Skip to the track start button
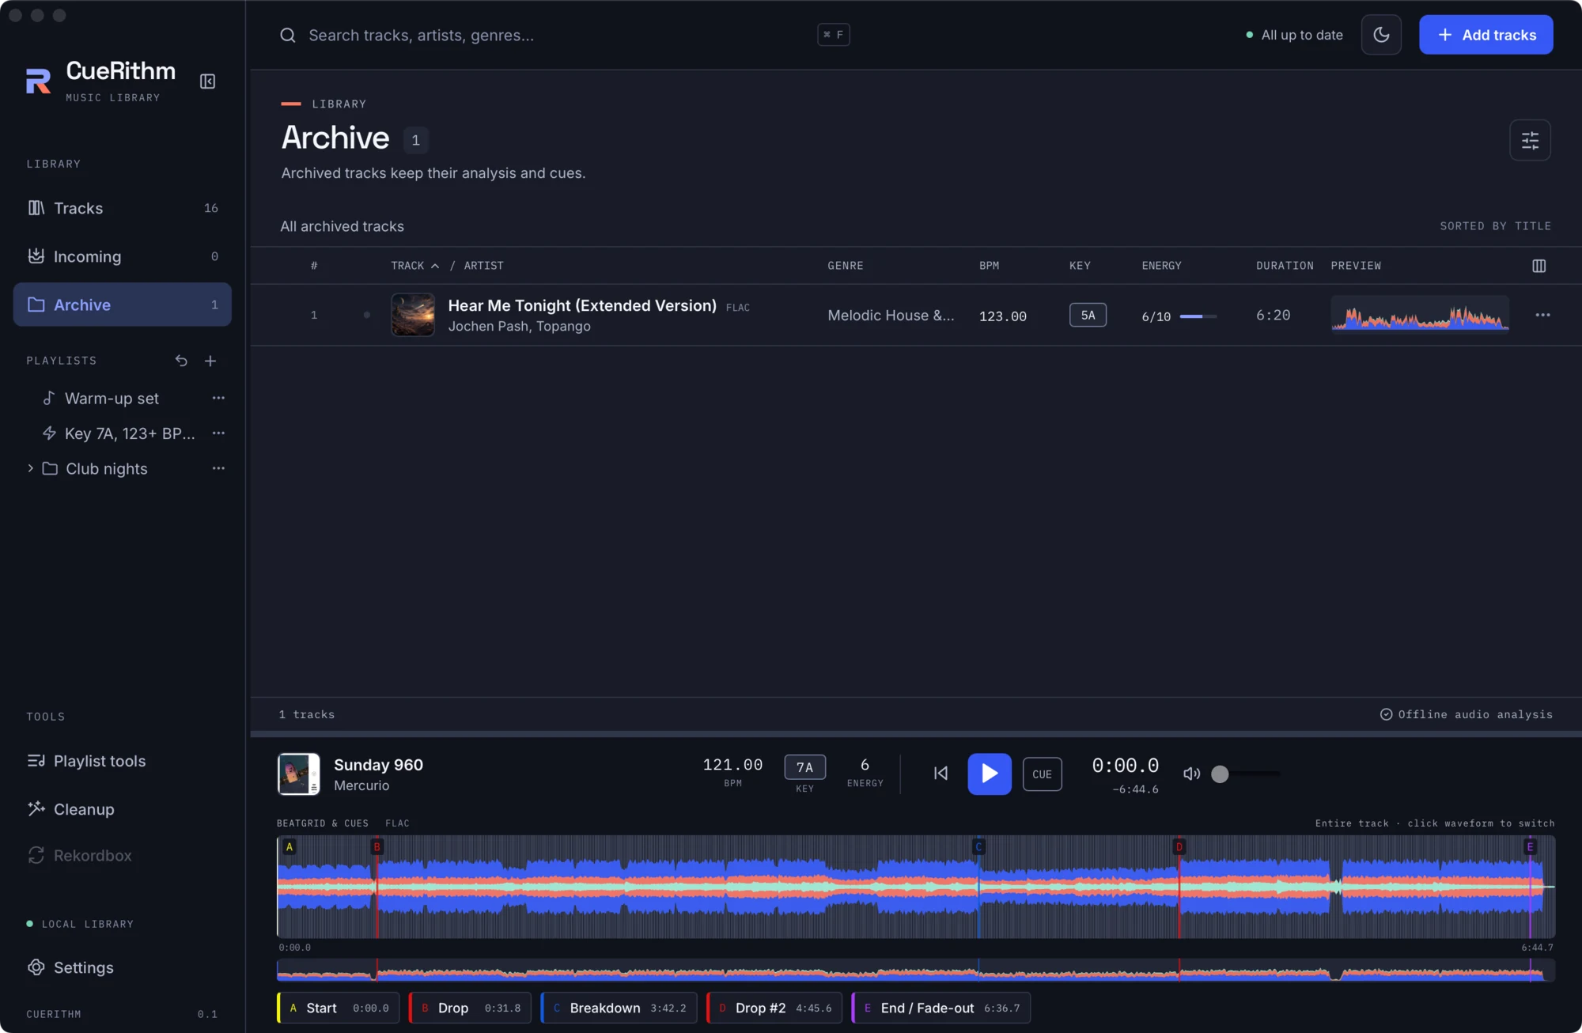Screen dimensions: 1582x1033 (x=940, y=774)
